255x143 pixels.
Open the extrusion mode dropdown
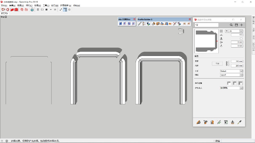pyautogui.click(x=231, y=88)
